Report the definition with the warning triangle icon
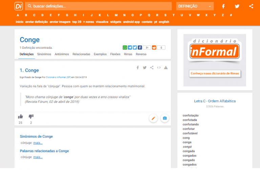The image size is (260, 170). click(x=166, y=67)
